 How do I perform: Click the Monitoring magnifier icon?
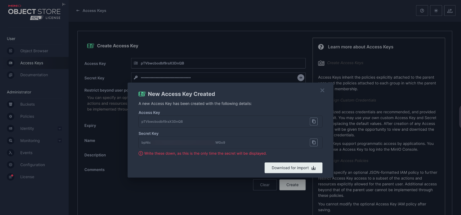[11, 141]
